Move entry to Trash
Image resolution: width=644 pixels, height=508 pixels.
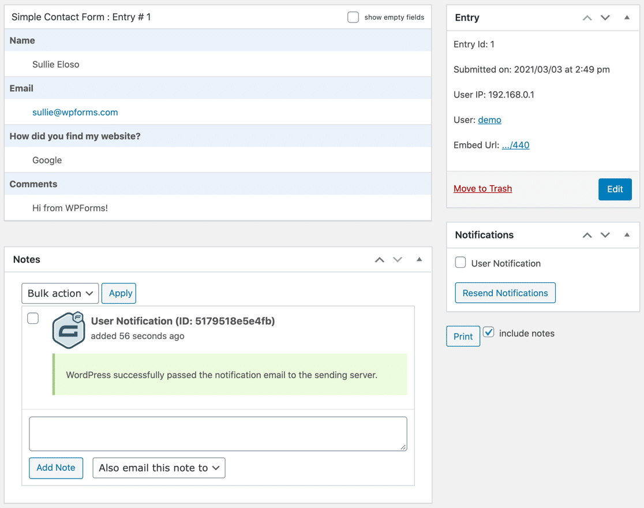click(482, 189)
